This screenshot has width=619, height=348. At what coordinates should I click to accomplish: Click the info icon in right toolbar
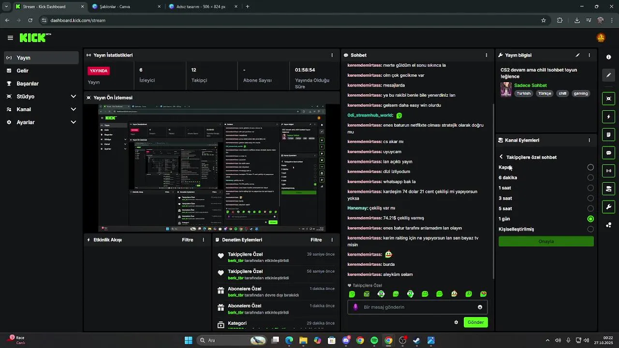(x=608, y=57)
